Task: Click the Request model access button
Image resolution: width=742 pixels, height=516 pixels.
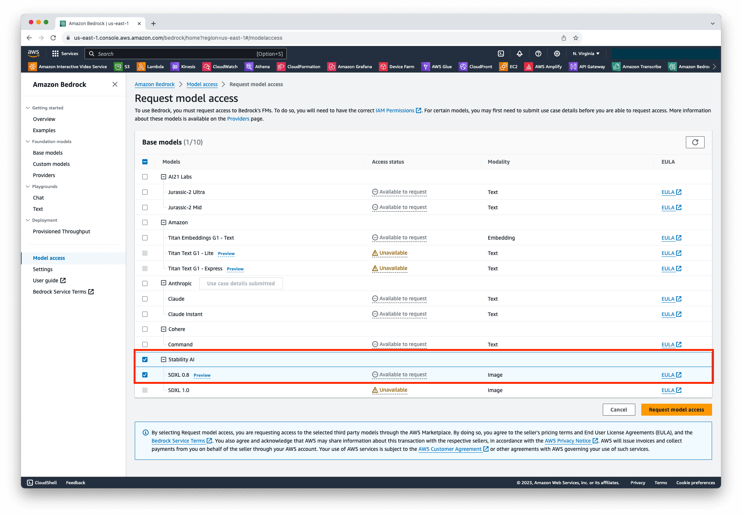Action: pos(676,410)
